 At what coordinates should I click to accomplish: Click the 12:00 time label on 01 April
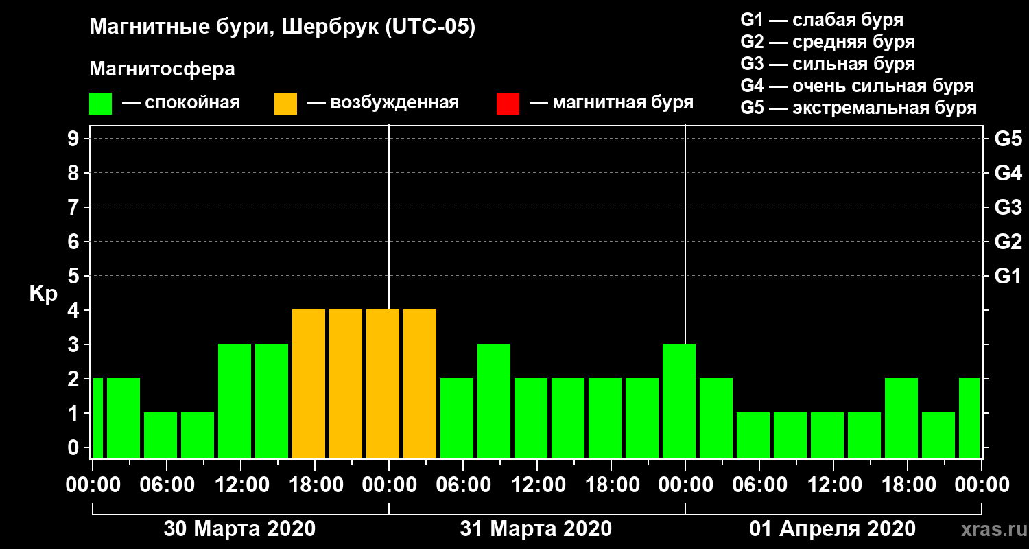[833, 484]
